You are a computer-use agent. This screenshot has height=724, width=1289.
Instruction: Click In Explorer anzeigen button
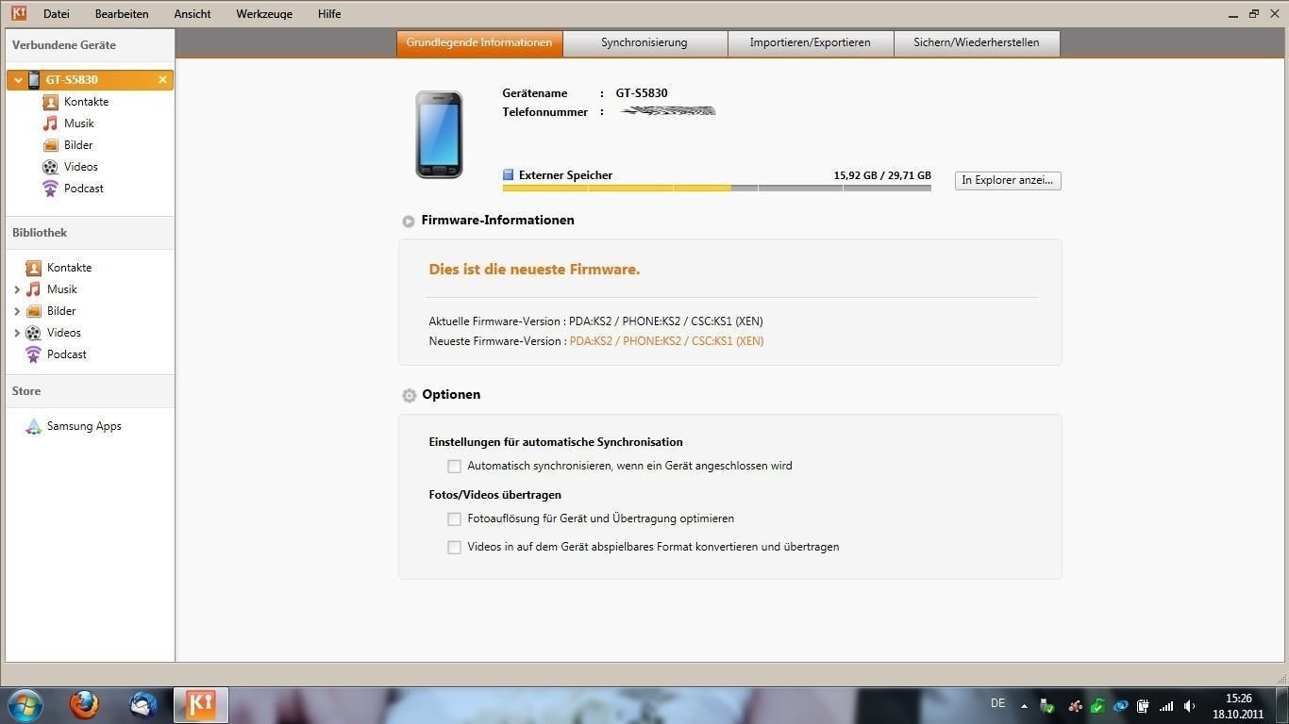[x=1008, y=181]
